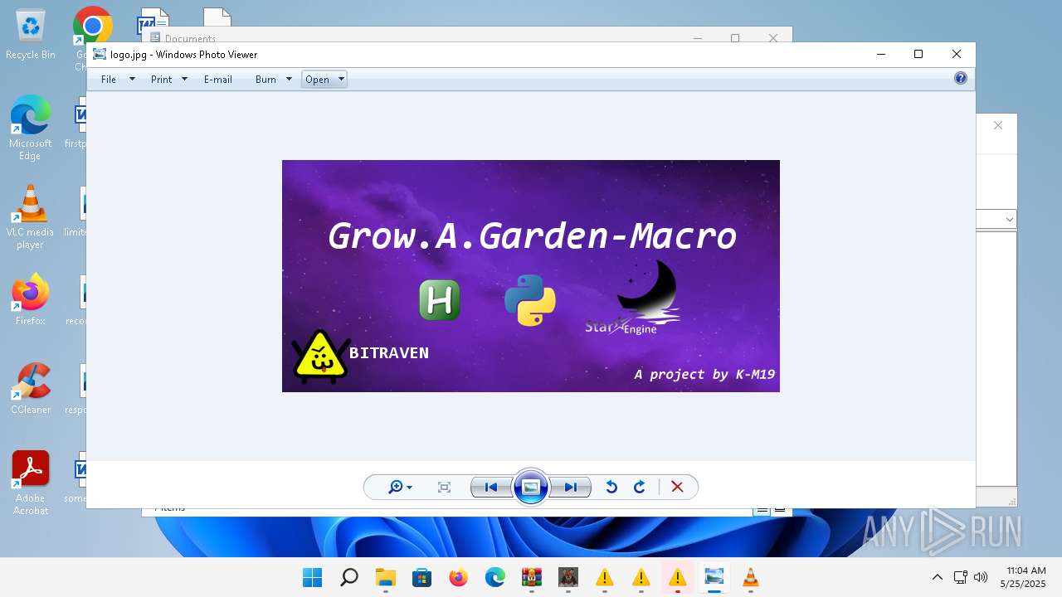This screenshot has width=1062, height=597.
Task: Maximize the Documents window behind
Action: (x=735, y=37)
